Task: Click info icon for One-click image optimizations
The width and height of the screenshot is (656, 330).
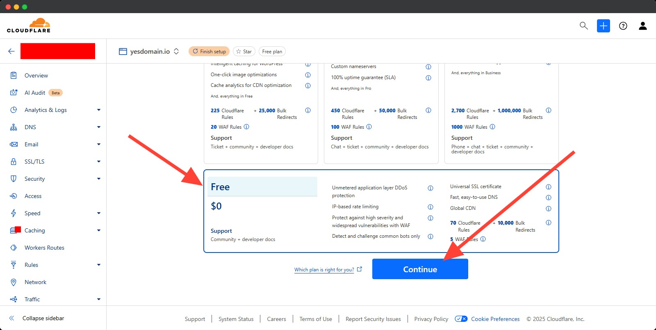Action: point(308,75)
